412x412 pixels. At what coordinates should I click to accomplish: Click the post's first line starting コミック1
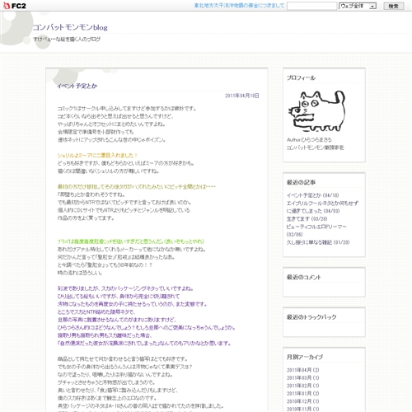pos(127,109)
